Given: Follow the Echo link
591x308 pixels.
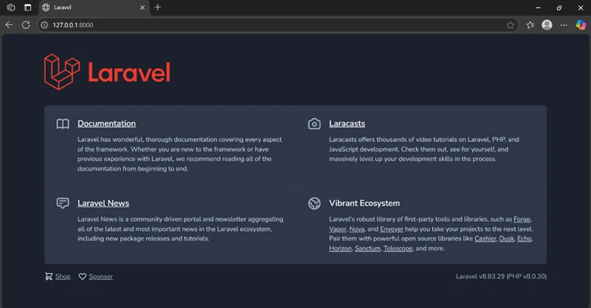Looking at the screenshot, I should pyautogui.click(x=524, y=238).
